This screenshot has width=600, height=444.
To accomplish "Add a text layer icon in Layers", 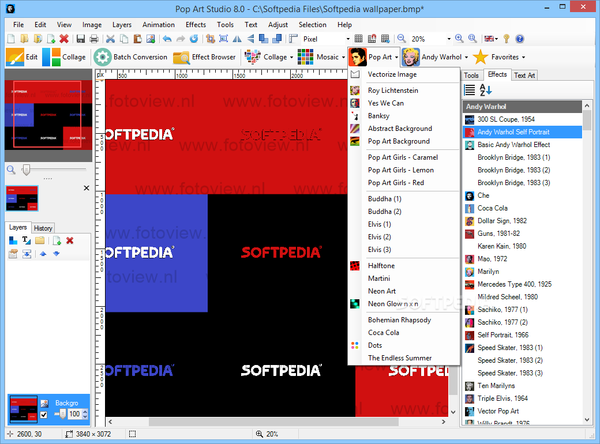I will (27, 240).
